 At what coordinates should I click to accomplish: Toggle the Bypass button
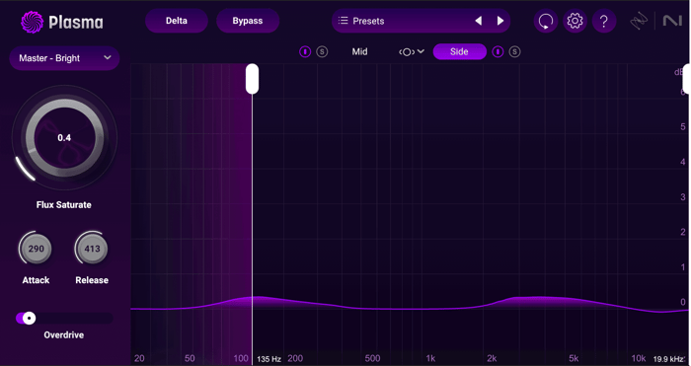pos(248,21)
